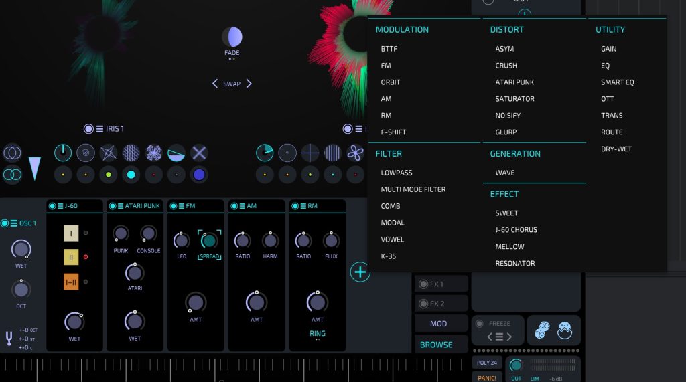
Task: Click the OUT volume knob
Action: (515, 365)
